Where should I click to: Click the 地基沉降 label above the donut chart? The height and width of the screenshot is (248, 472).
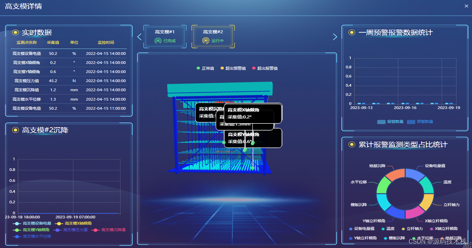pos(377,166)
